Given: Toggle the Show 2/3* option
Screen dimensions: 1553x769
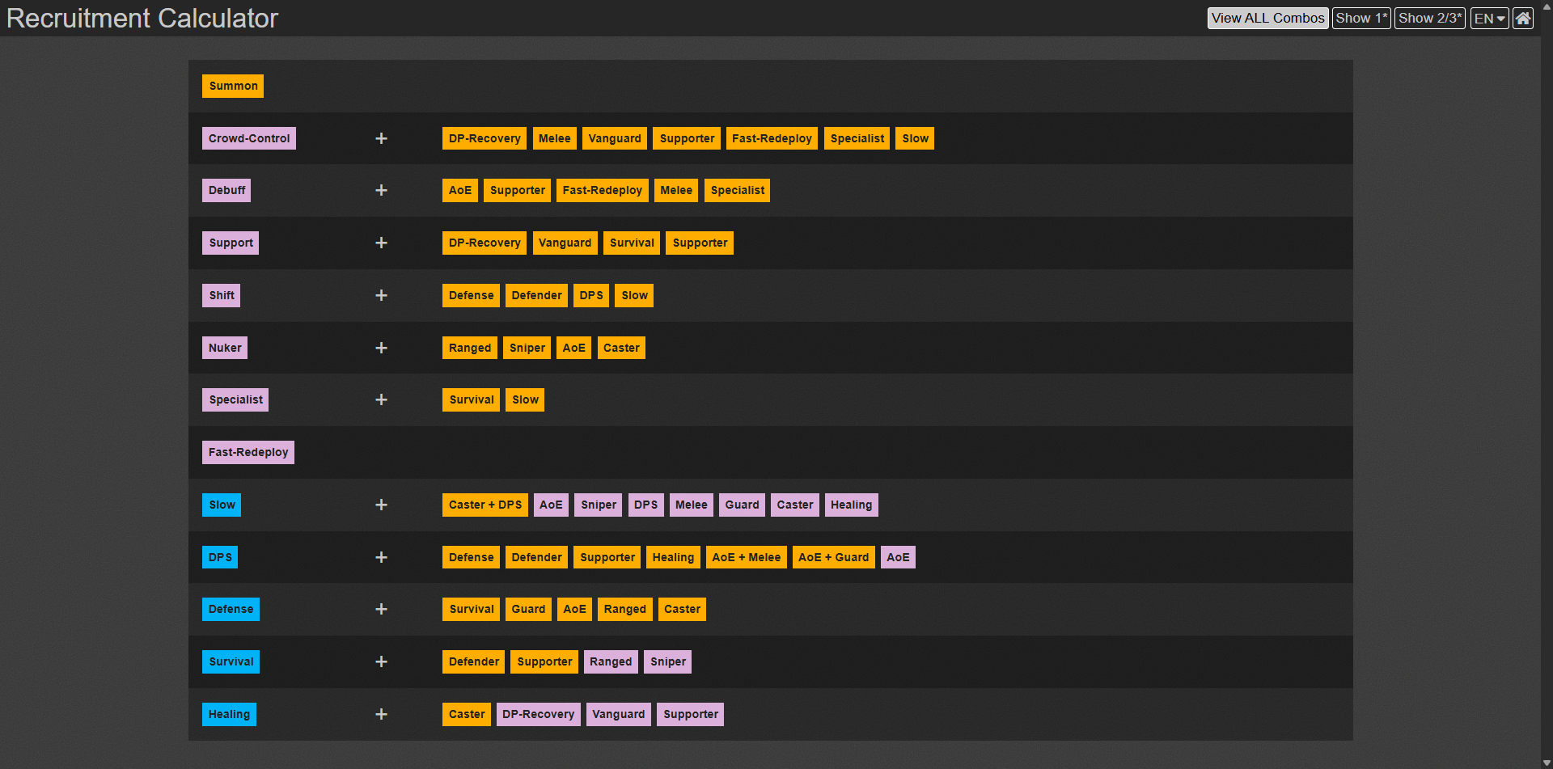Looking at the screenshot, I should (x=1430, y=18).
